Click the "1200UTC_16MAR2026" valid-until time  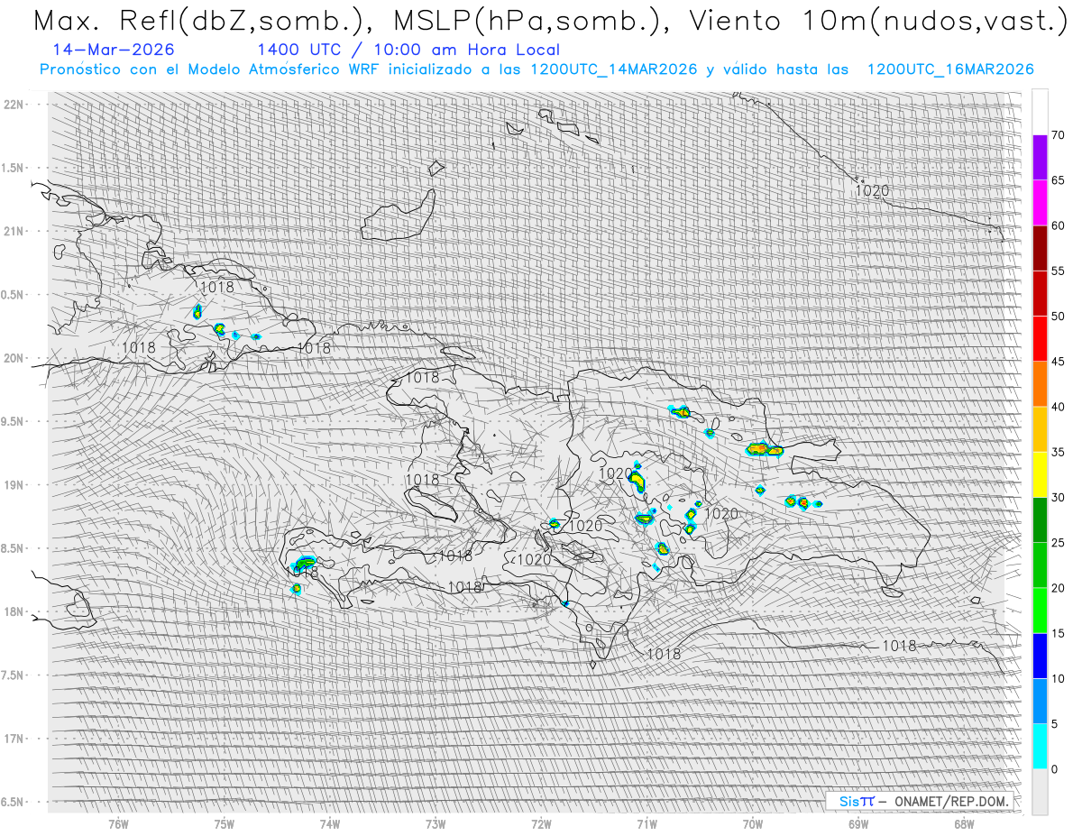tap(950, 69)
